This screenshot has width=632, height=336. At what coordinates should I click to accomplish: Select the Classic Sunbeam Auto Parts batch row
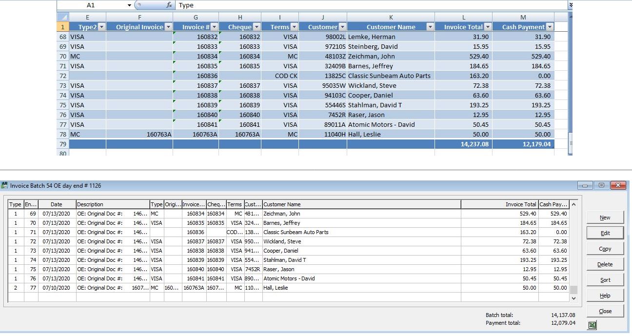click(296, 232)
